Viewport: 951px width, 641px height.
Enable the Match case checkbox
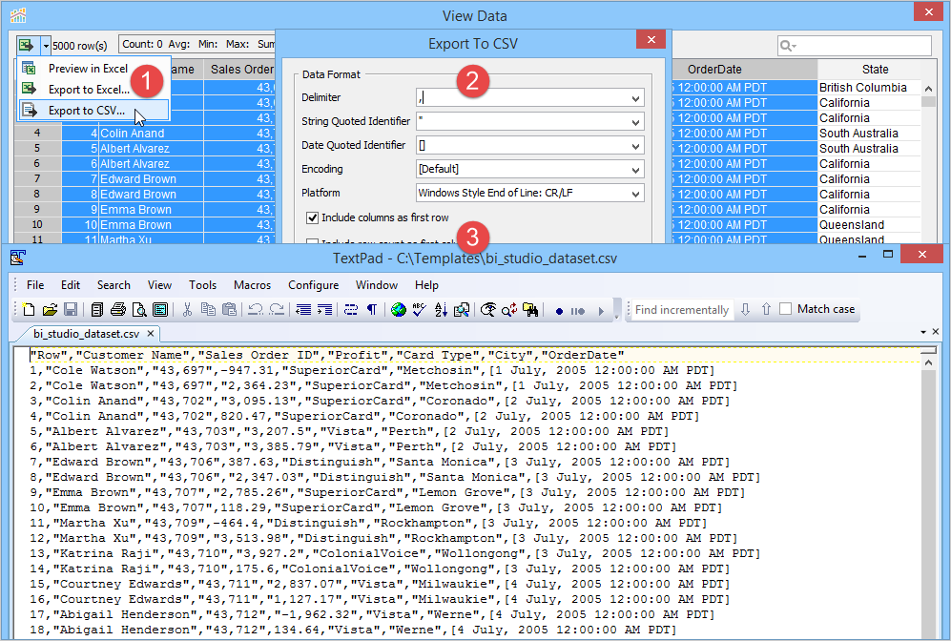(785, 309)
